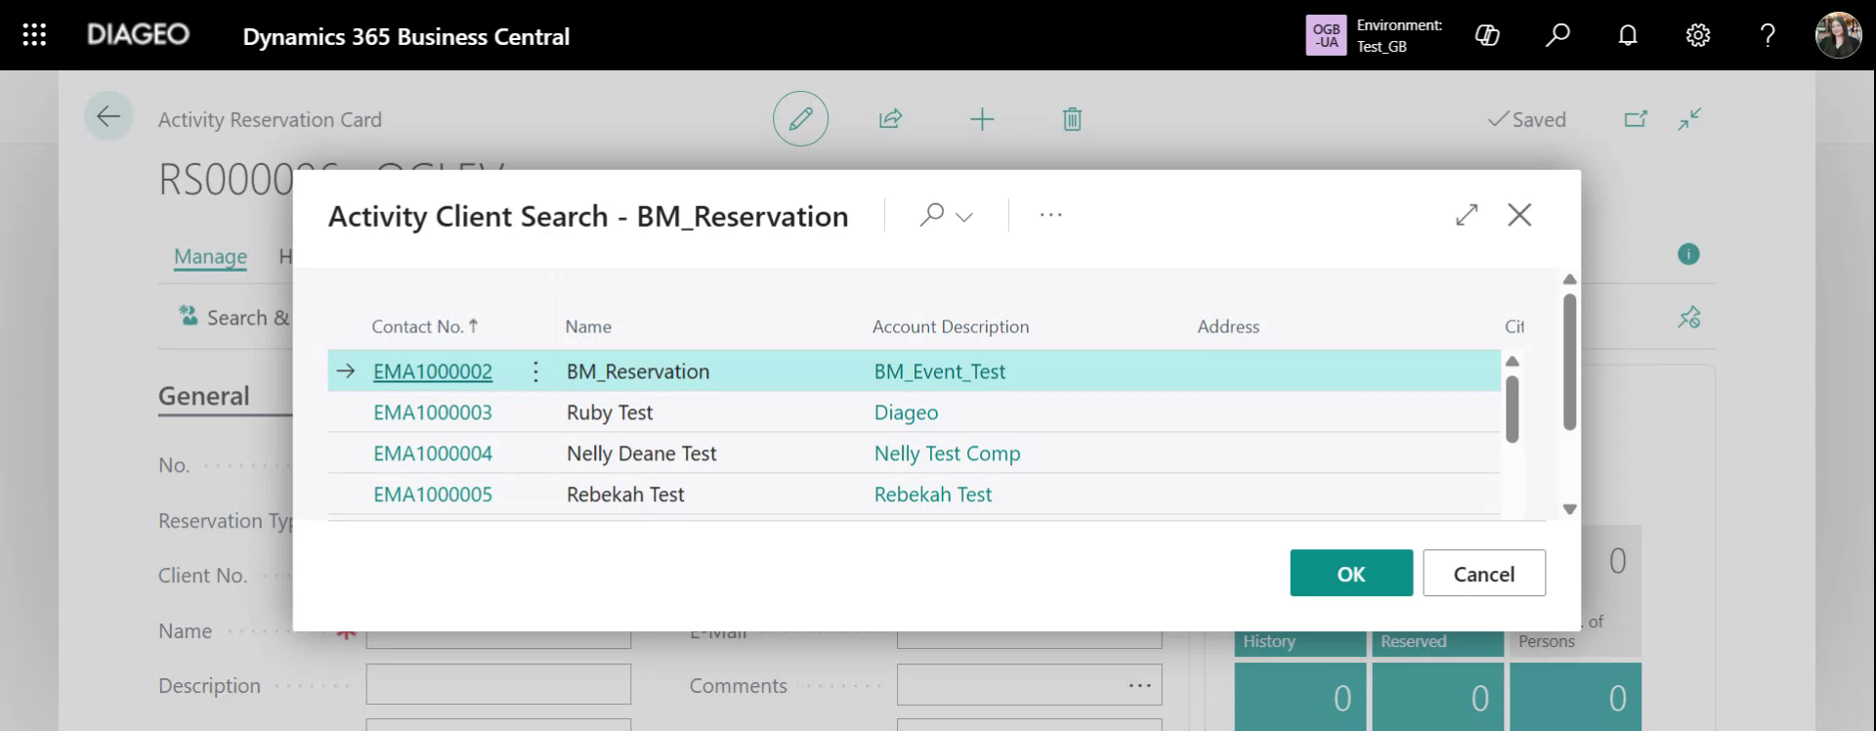Open the Diageo account link
The width and height of the screenshot is (1876, 731).
(906, 412)
